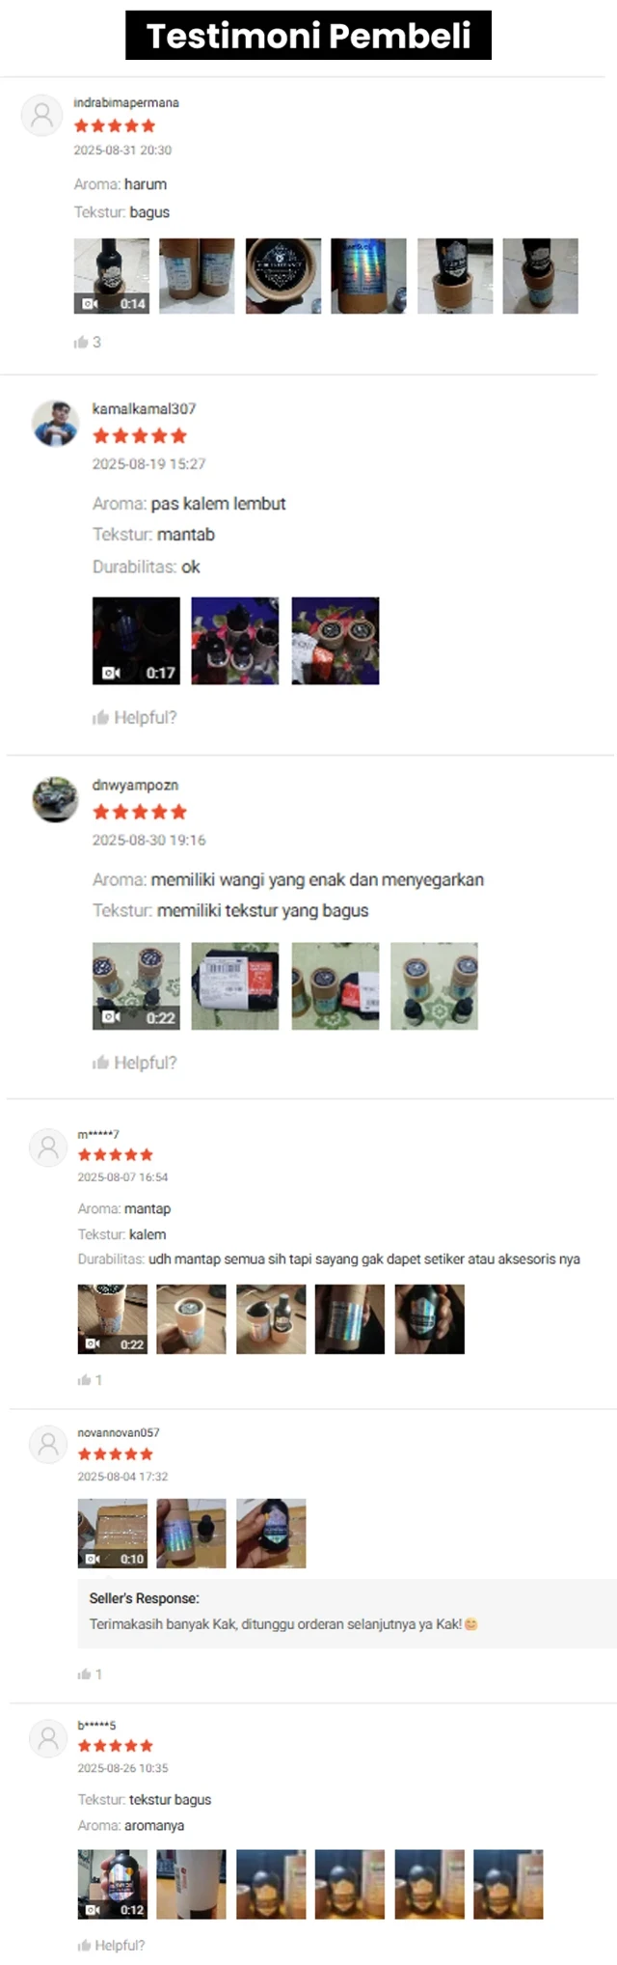Open the barcode package photo in dnwyampozn's review
Viewport: 617px width, 1965px height.
pyautogui.click(x=235, y=986)
